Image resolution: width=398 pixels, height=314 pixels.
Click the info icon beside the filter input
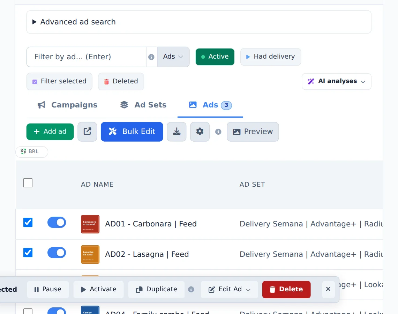click(151, 57)
